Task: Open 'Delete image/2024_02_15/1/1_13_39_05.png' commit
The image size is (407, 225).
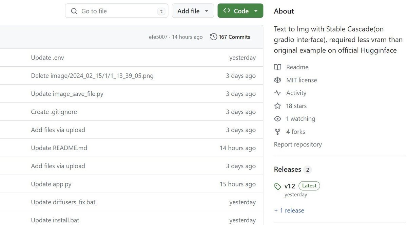Action: [x=92, y=76]
